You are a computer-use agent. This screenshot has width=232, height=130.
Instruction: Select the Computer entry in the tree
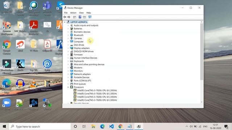tap(79, 42)
